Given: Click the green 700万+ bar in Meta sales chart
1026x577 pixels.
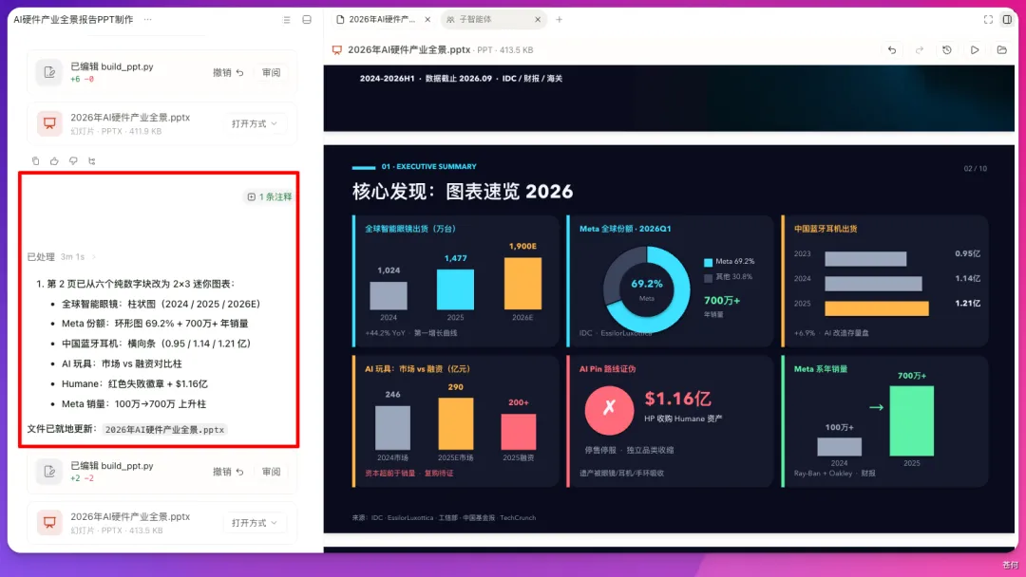Looking at the screenshot, I should pos(911,420).
